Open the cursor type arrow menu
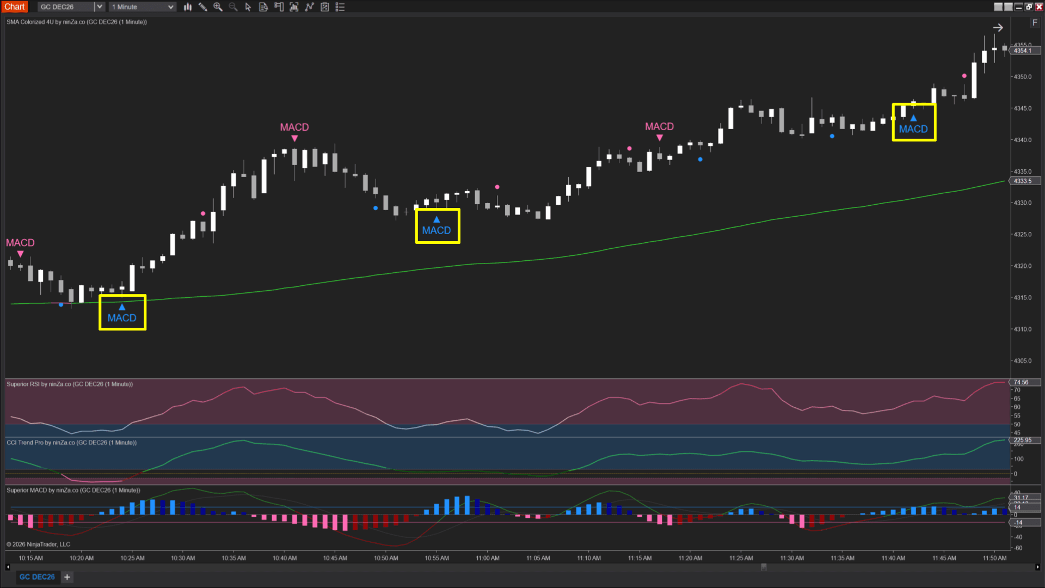The image size is (1045, 588). [x=248, y=7]
